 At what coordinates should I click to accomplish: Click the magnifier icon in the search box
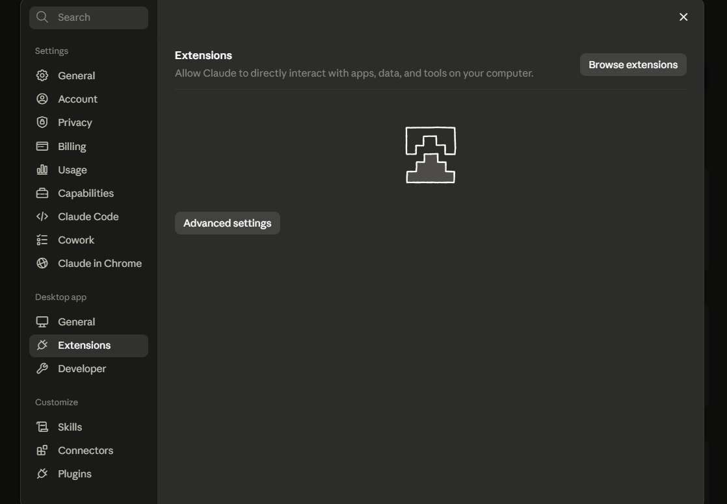tap(42, 17)
